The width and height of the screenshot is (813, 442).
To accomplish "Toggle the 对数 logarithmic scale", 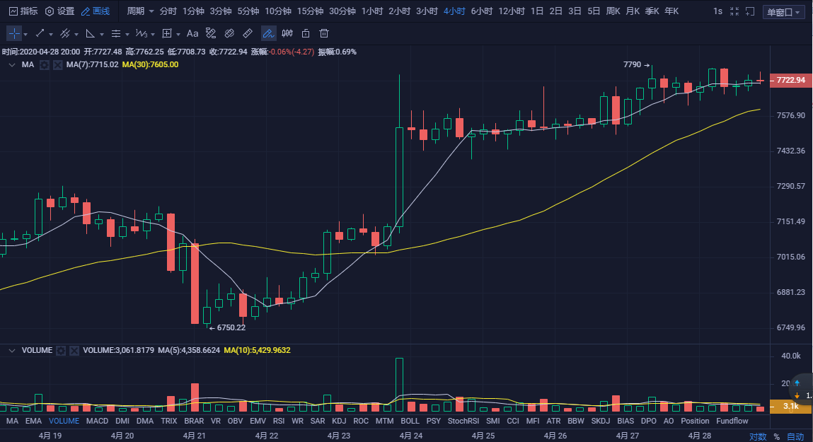I will click(x=758, y=437).
